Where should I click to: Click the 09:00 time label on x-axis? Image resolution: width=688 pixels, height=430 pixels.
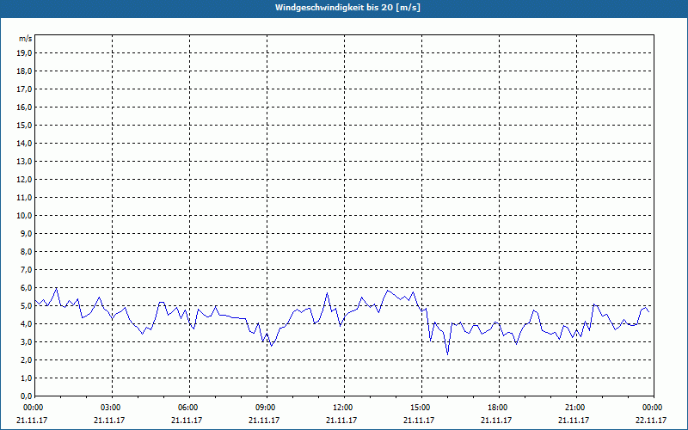[267, 408]
